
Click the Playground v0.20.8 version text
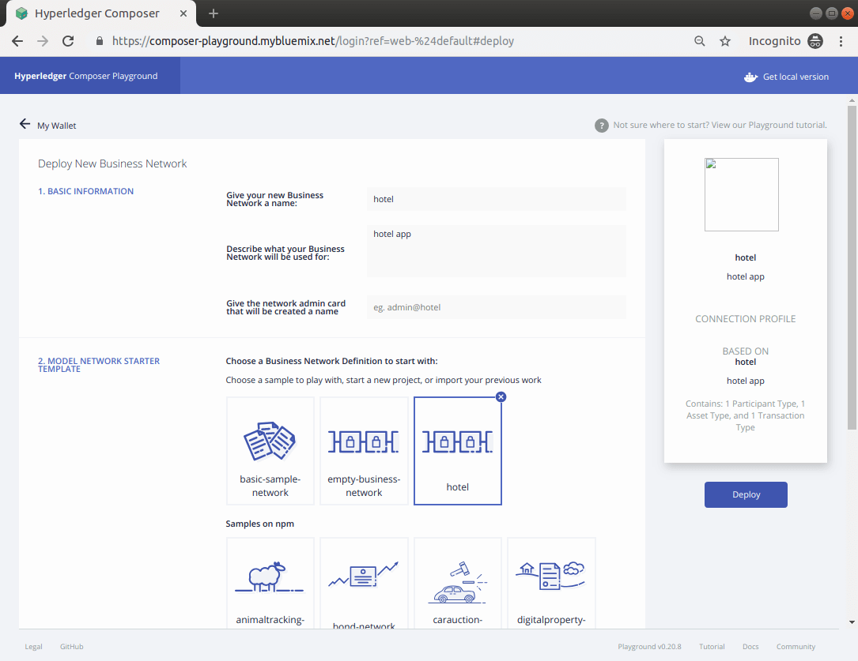click(x=649, y=646)
